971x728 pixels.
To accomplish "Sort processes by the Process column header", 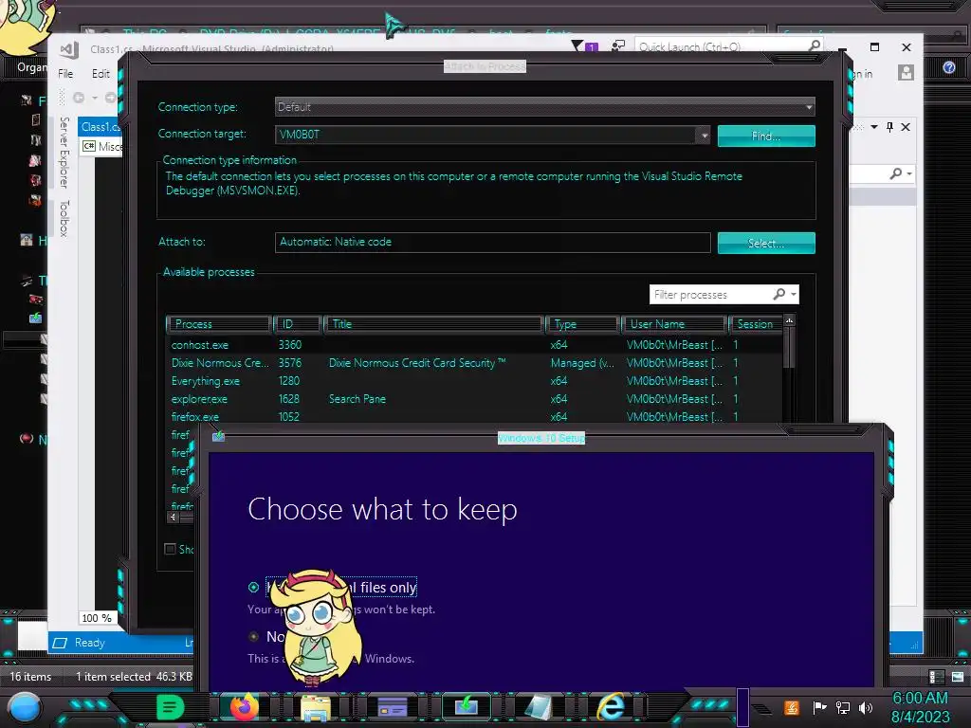I will tap(219, 324).
